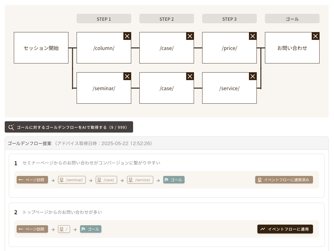Click the /service/ chip in suggestion 1
Screen dimensions: 334x251
tap(140, 180)
